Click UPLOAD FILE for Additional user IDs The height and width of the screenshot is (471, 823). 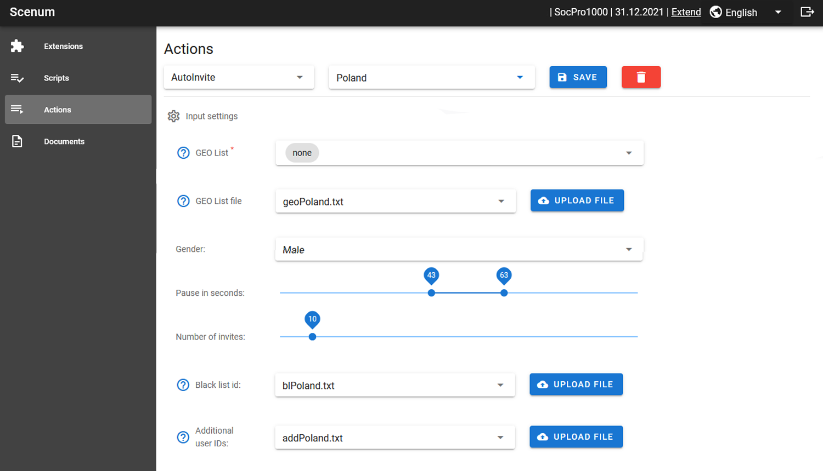point(576,436)
